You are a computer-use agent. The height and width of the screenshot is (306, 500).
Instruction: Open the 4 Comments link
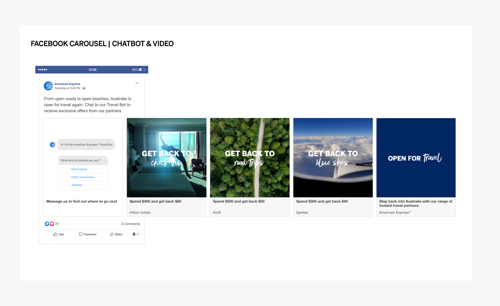pos(131,224)
